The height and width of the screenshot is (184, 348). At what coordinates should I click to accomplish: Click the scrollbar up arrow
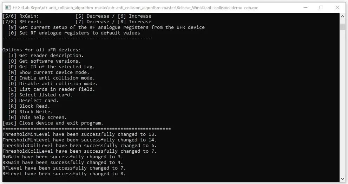[342, 17]
